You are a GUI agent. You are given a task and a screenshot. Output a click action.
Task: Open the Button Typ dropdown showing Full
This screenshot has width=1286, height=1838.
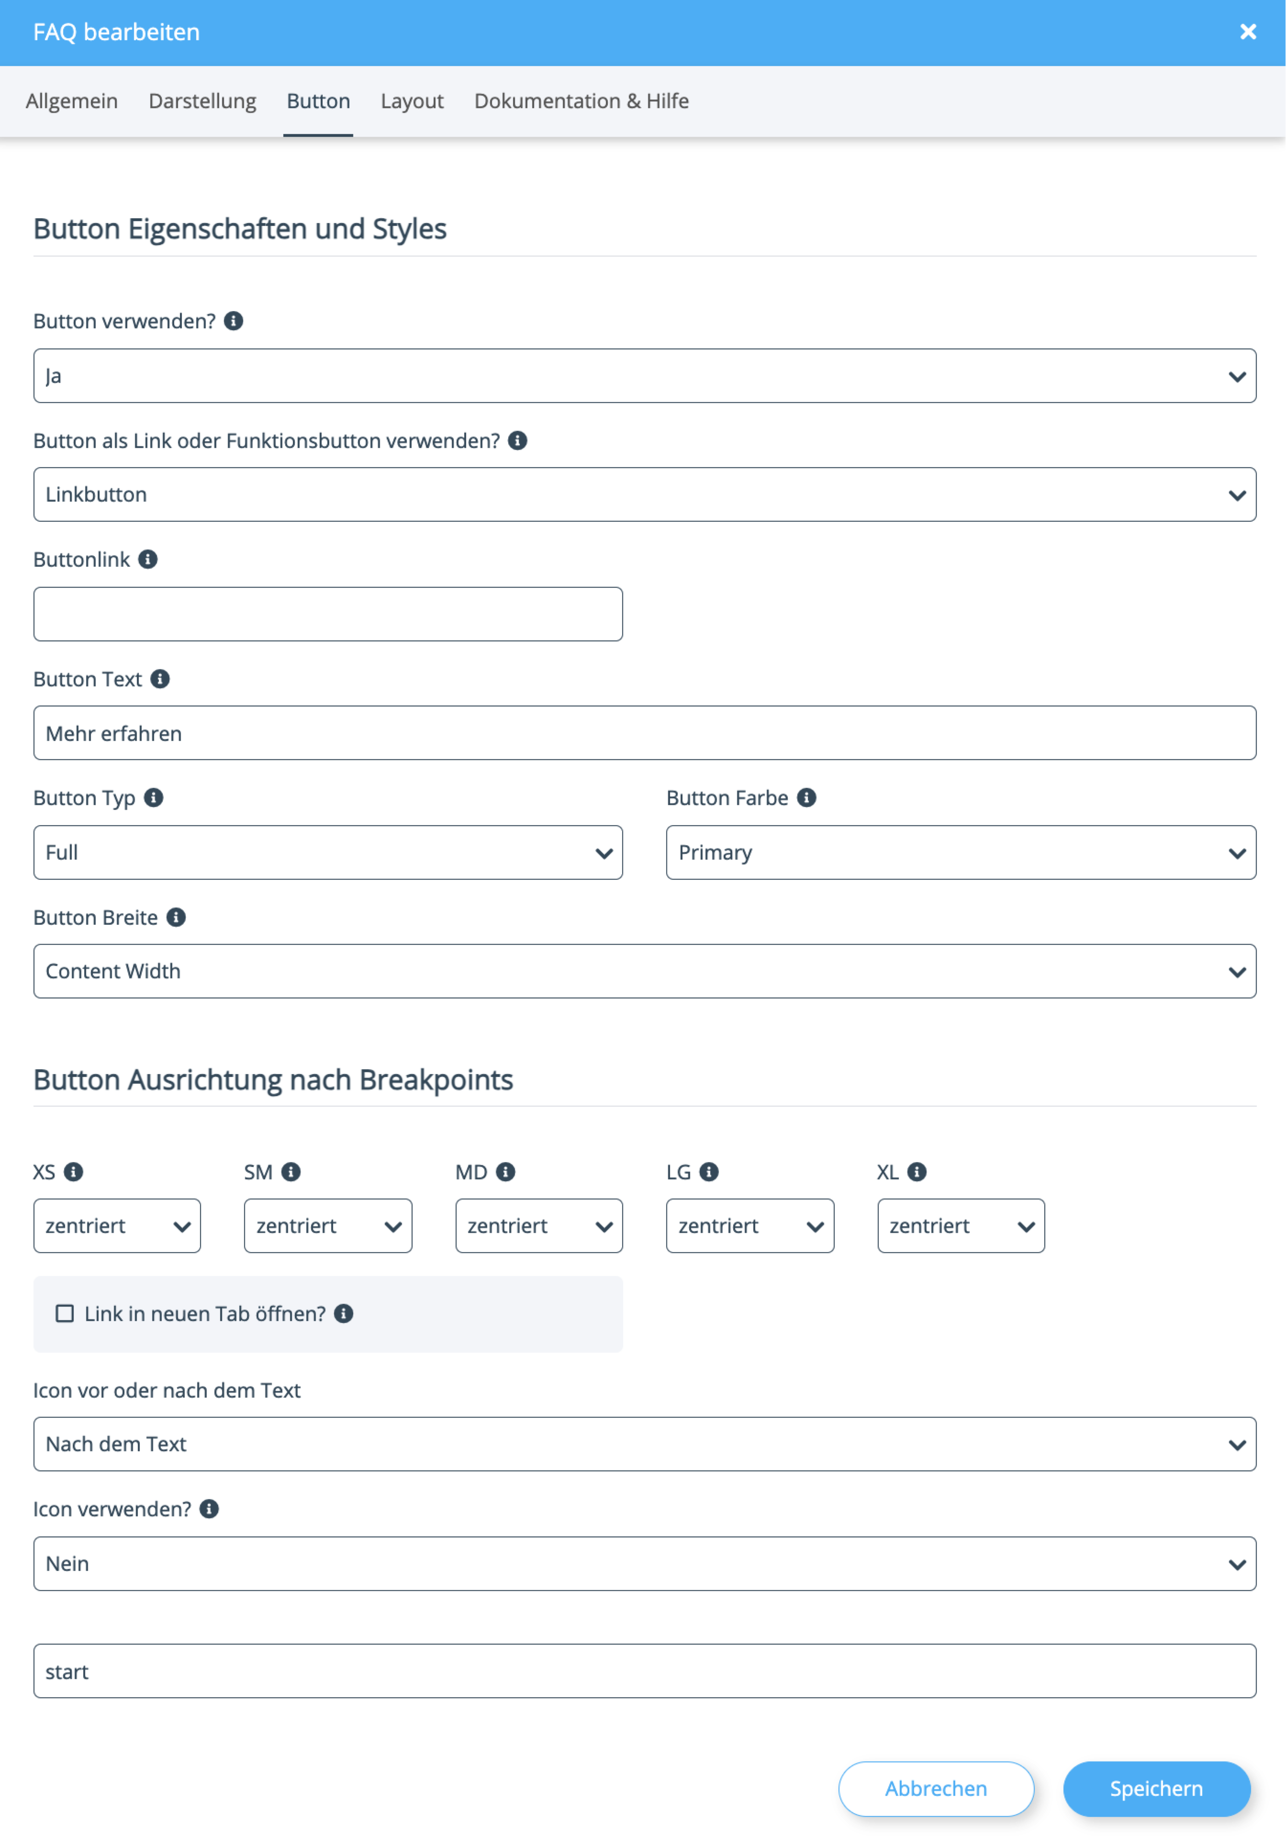point(327,852)
